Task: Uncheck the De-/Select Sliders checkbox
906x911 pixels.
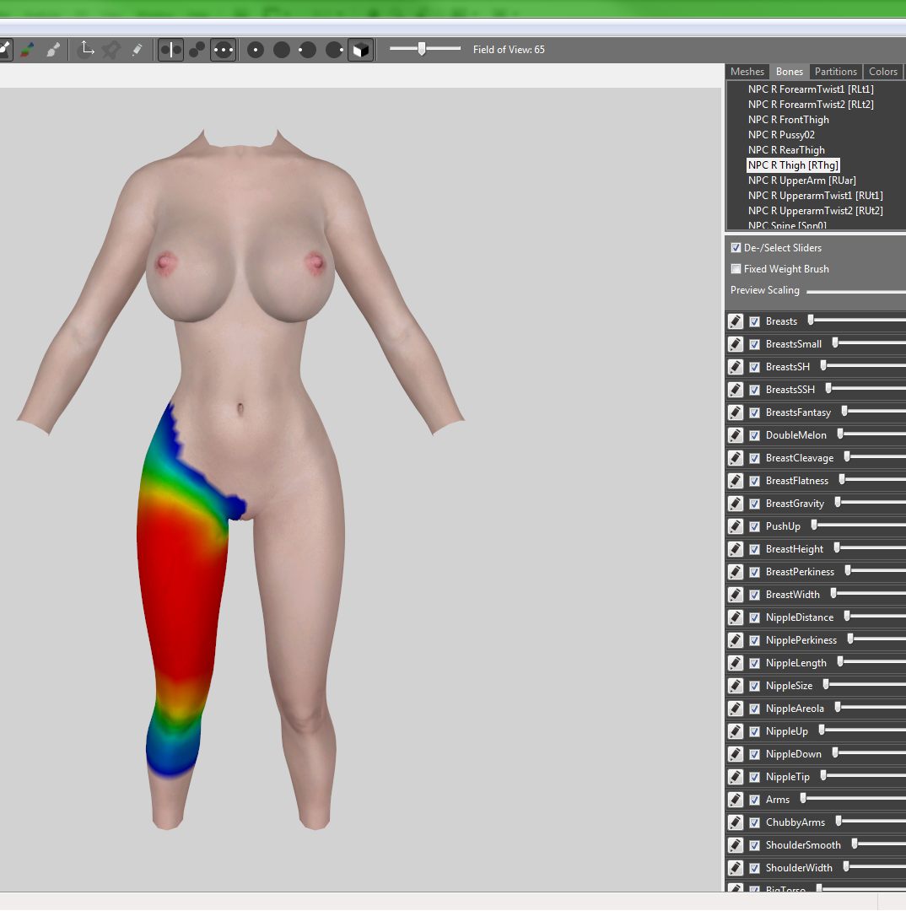Action: pos(736,247)
